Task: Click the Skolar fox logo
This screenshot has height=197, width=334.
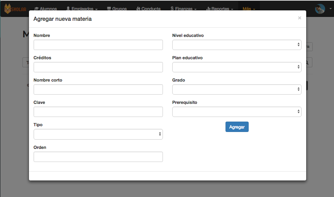Action: pyautogui.click(x=15, y=8)
